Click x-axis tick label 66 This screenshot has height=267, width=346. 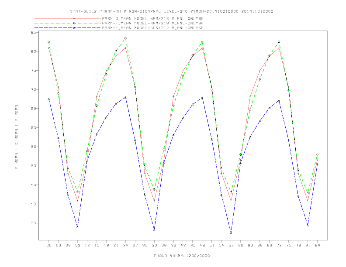(260, 245)
